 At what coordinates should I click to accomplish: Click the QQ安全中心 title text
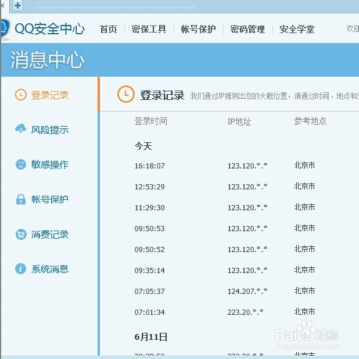coord(50,28)
